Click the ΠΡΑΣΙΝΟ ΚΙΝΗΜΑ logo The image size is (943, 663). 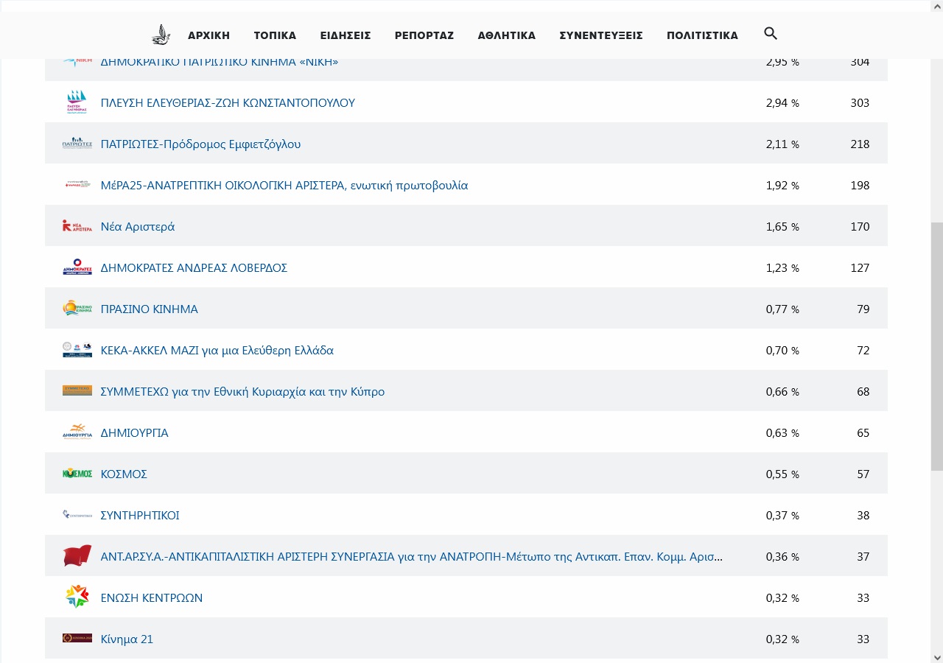[77, 309]
